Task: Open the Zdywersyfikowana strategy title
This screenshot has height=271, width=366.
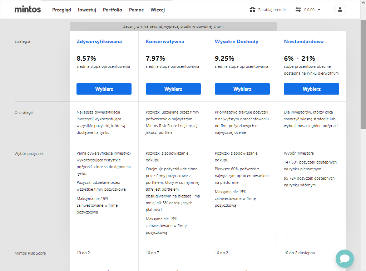Action: [99, 41]
